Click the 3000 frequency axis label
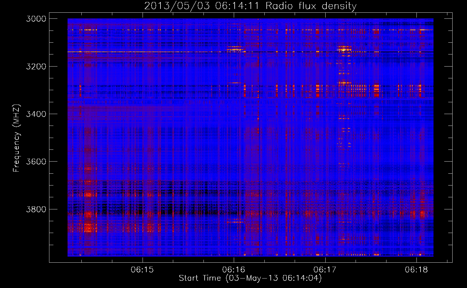This screenshot has height=288, width=467. [x=36, y=19]
